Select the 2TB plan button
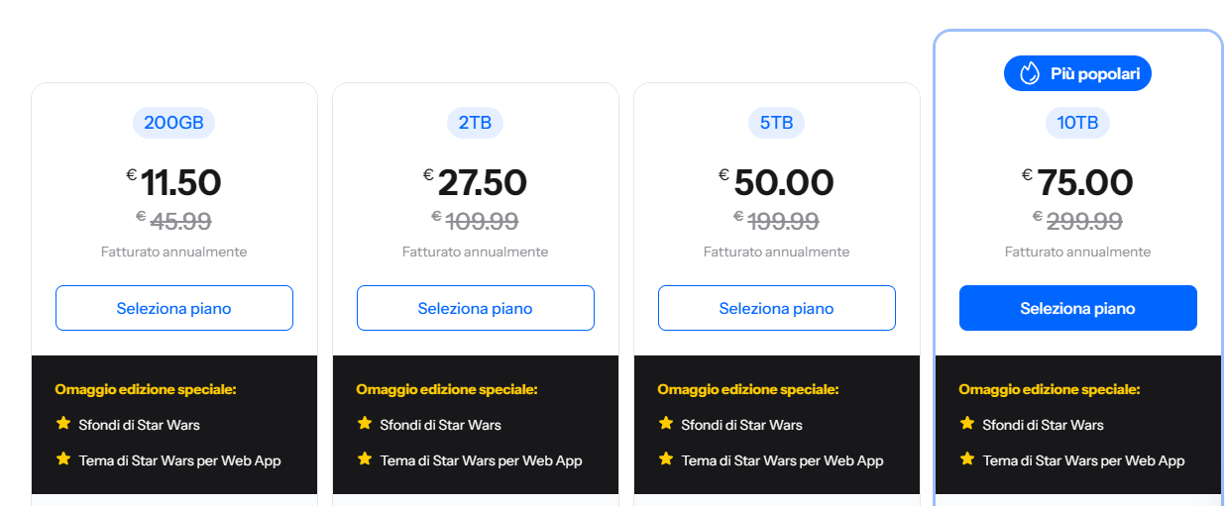The image size is (1225, 506). [x=476, y=308]
